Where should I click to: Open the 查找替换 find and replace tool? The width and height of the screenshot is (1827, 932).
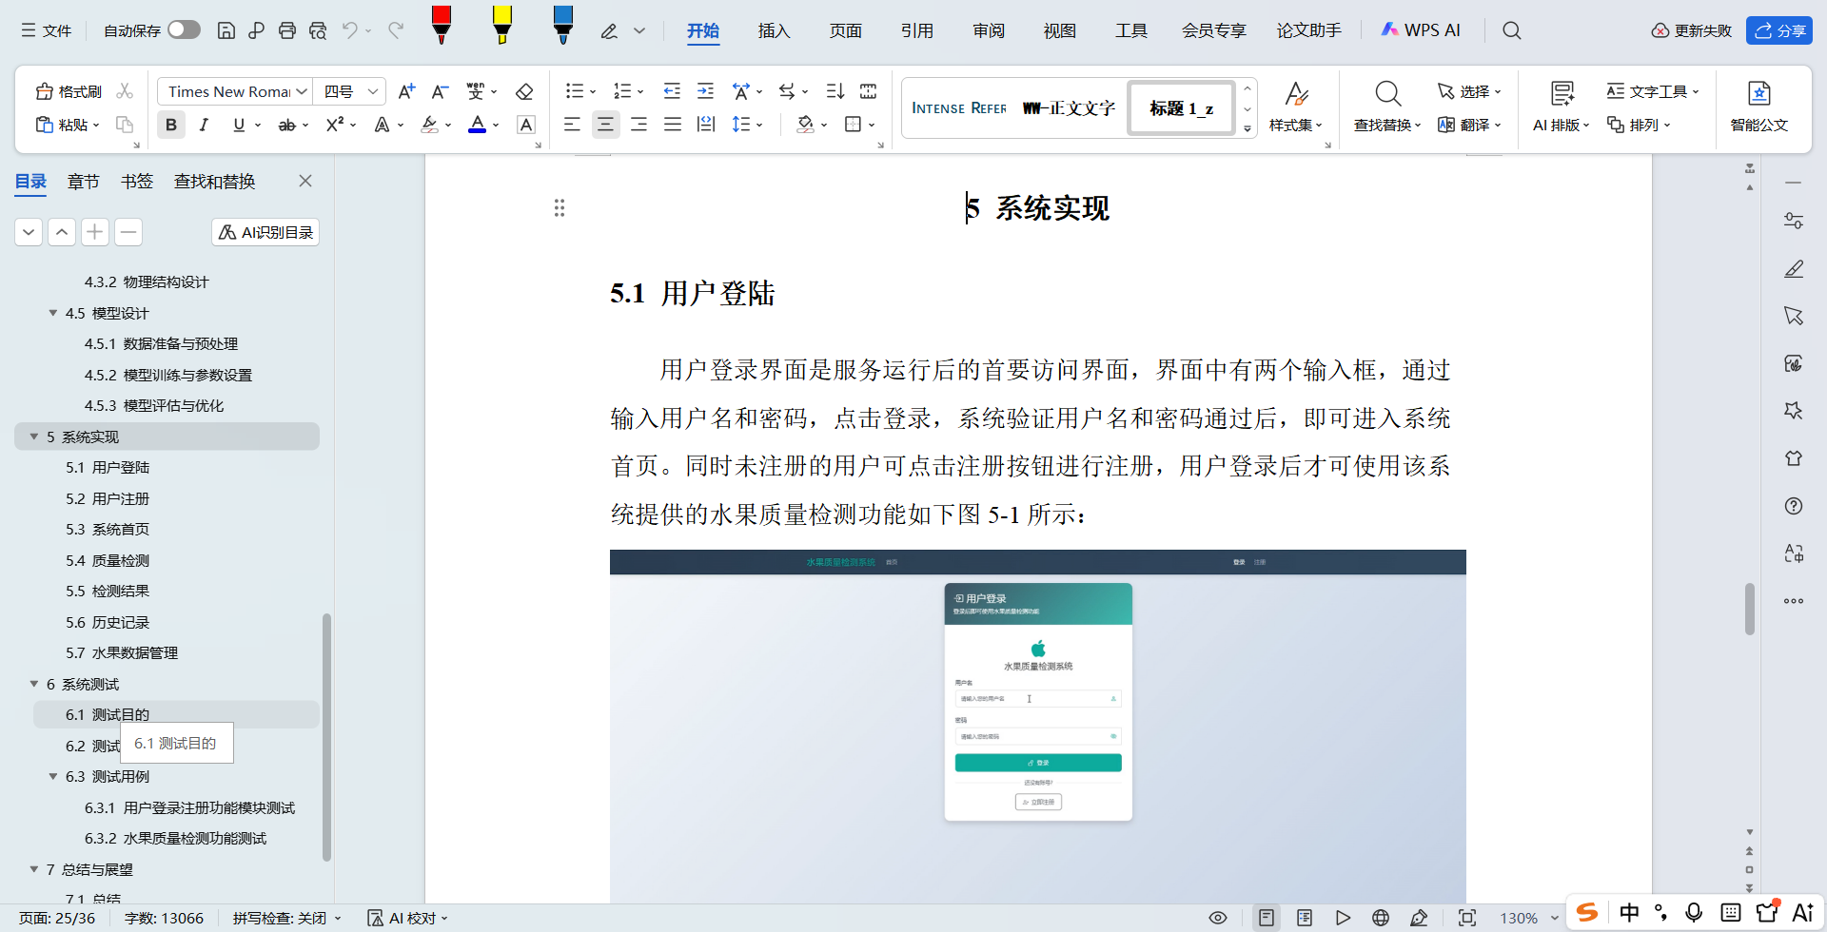tap(1387, 107)
